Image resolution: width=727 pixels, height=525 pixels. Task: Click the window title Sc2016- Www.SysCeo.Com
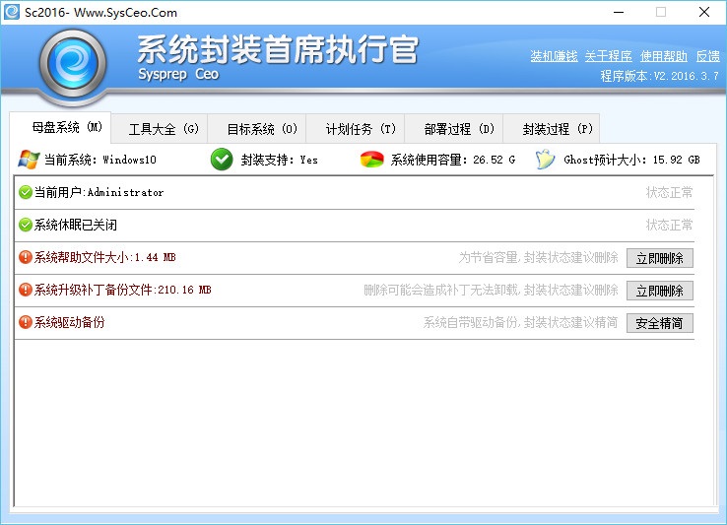tap(100, 13)
